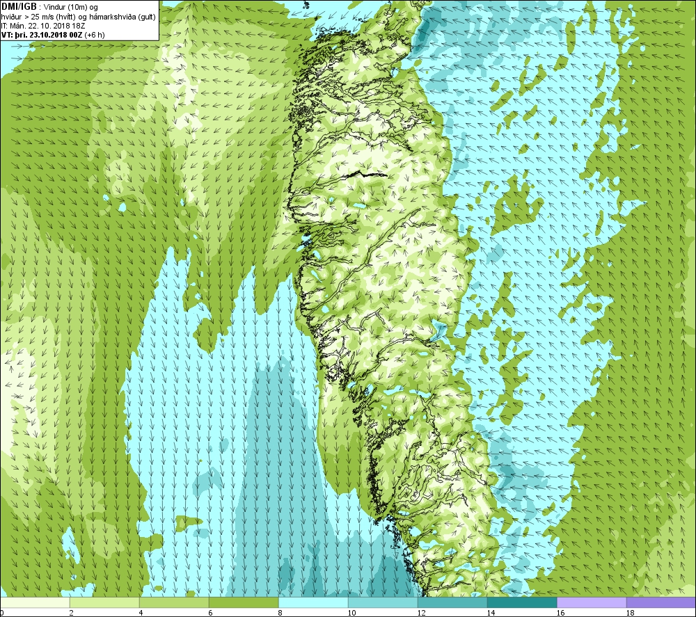Select the light purple 16–18 m/s scale swatch
The image size is (696, 617).
[x=591, y=602]
